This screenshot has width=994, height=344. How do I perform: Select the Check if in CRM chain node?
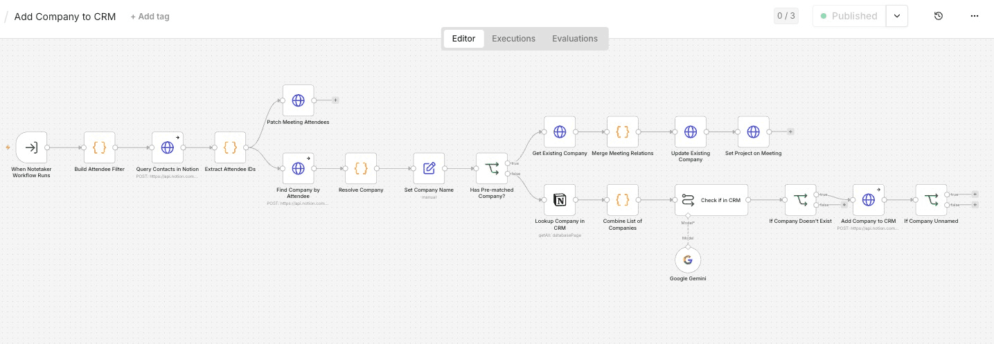(x=711, y=200)
